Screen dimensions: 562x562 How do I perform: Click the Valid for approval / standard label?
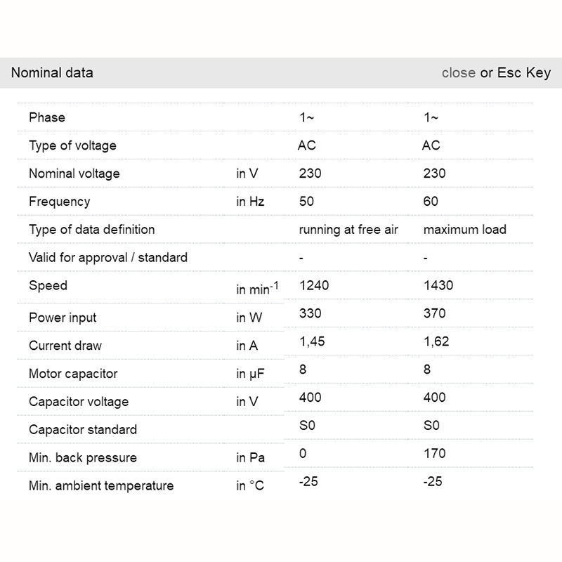coord(108,258)
